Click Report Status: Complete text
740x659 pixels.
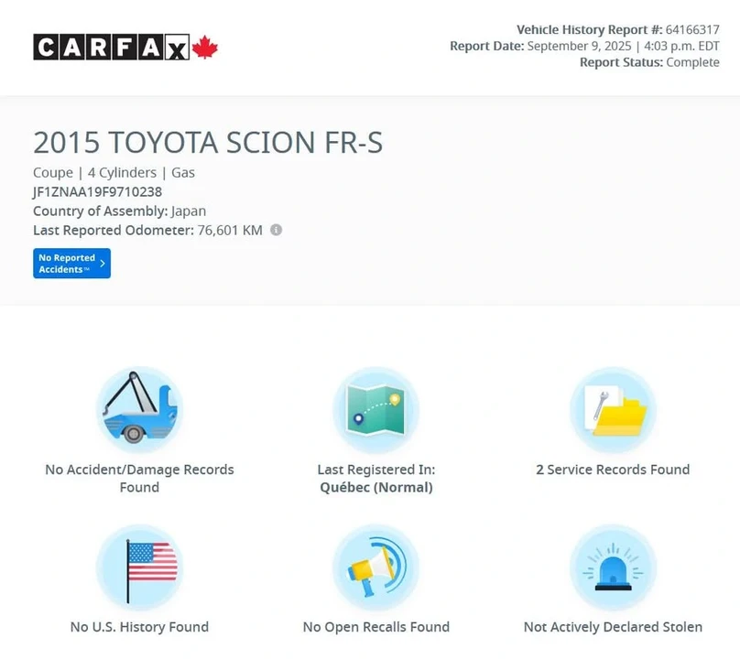tap(649, 62)
